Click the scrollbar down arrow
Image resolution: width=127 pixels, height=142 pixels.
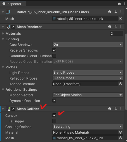point(126,140)
